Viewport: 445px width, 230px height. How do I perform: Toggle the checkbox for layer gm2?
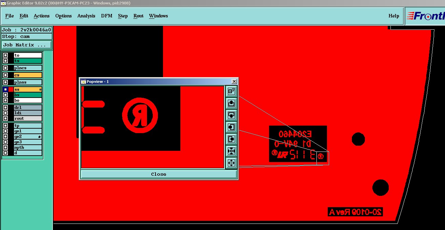5,136
